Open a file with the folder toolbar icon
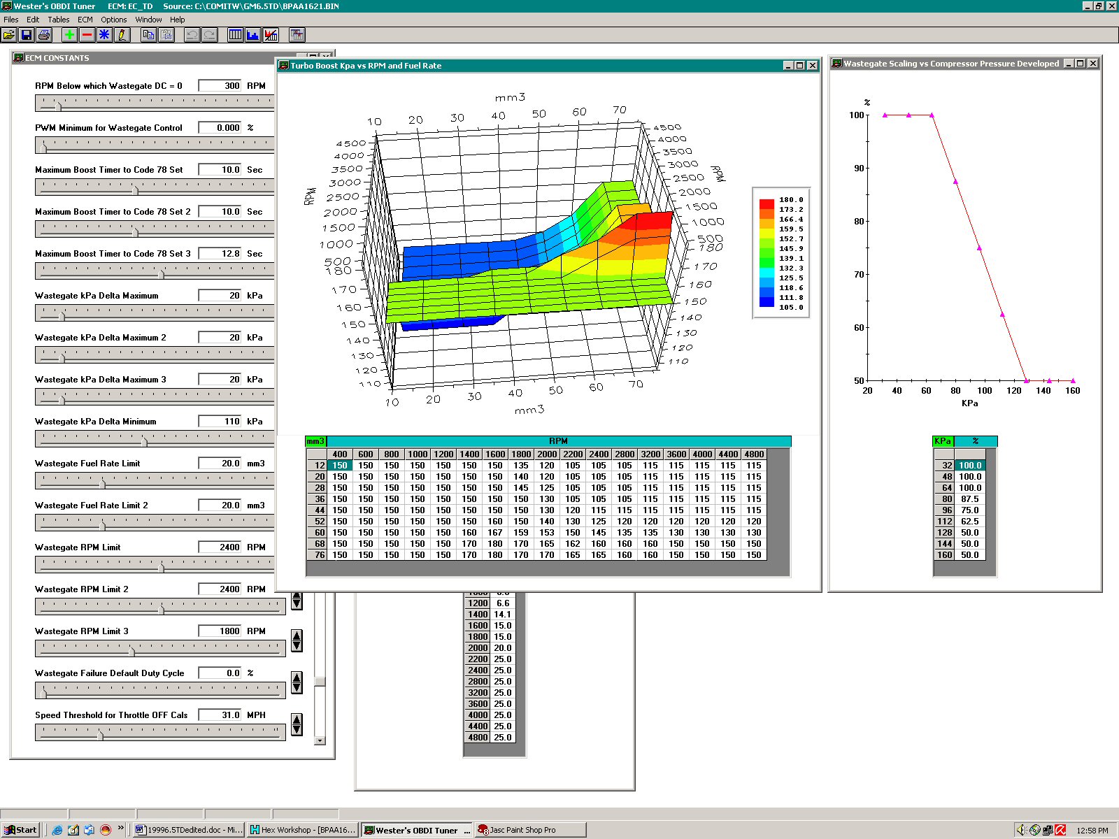This screenshot has width=1119, height=839. 9,34
